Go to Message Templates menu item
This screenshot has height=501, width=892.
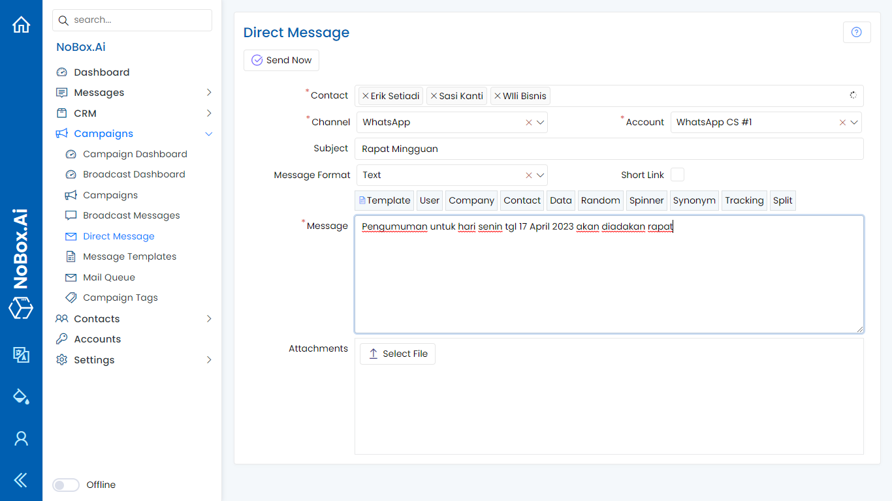129,256
